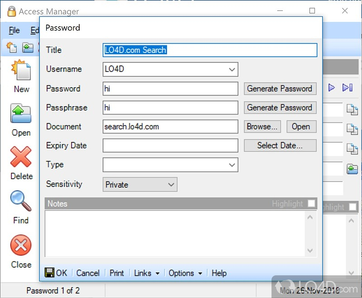The image size is (362, 298).
Task: Click Generate Password beside Passphrase field
Action: (x=280, y=107)
